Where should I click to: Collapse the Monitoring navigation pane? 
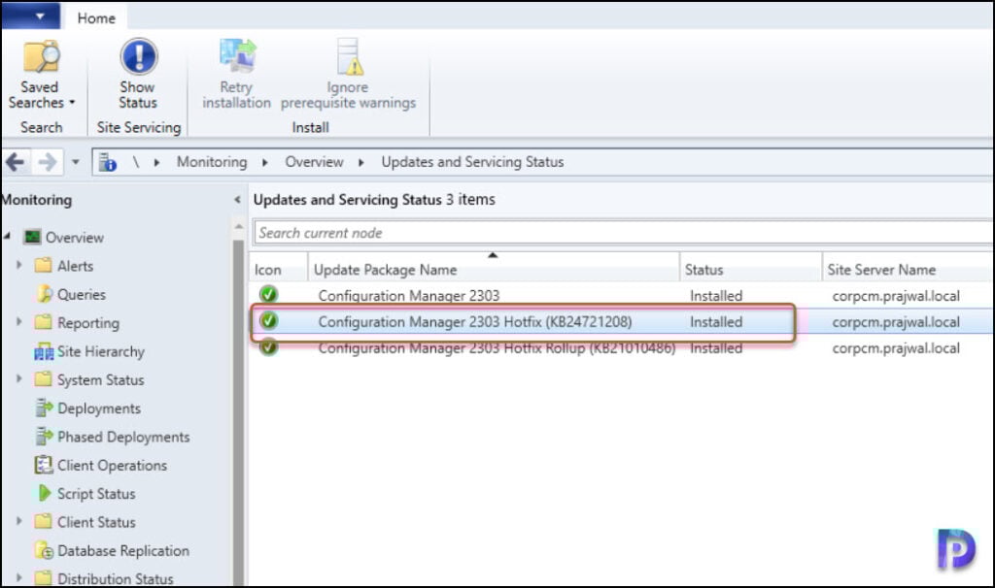pyautogui.click(x=237, y=200)
